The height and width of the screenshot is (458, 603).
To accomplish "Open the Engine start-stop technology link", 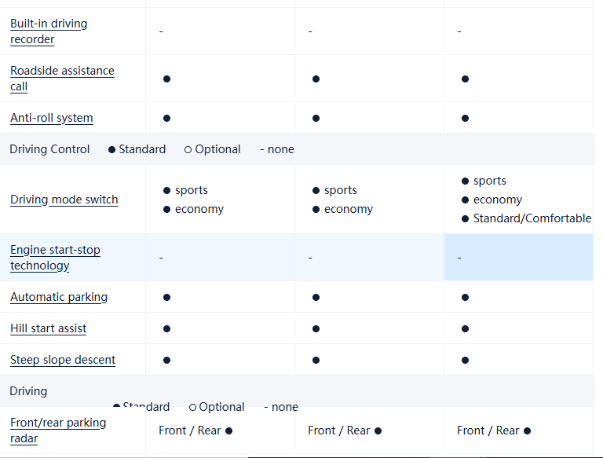I will (55, 258).
